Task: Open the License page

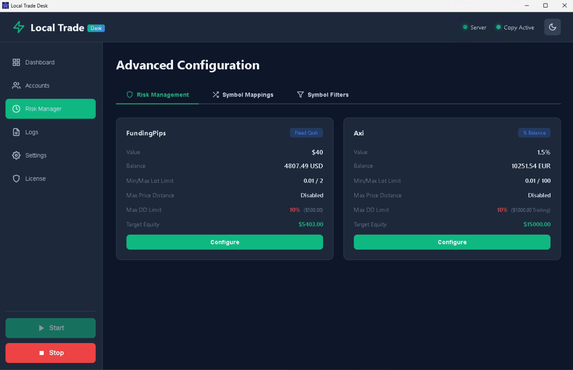Action: tap(50, 179)
